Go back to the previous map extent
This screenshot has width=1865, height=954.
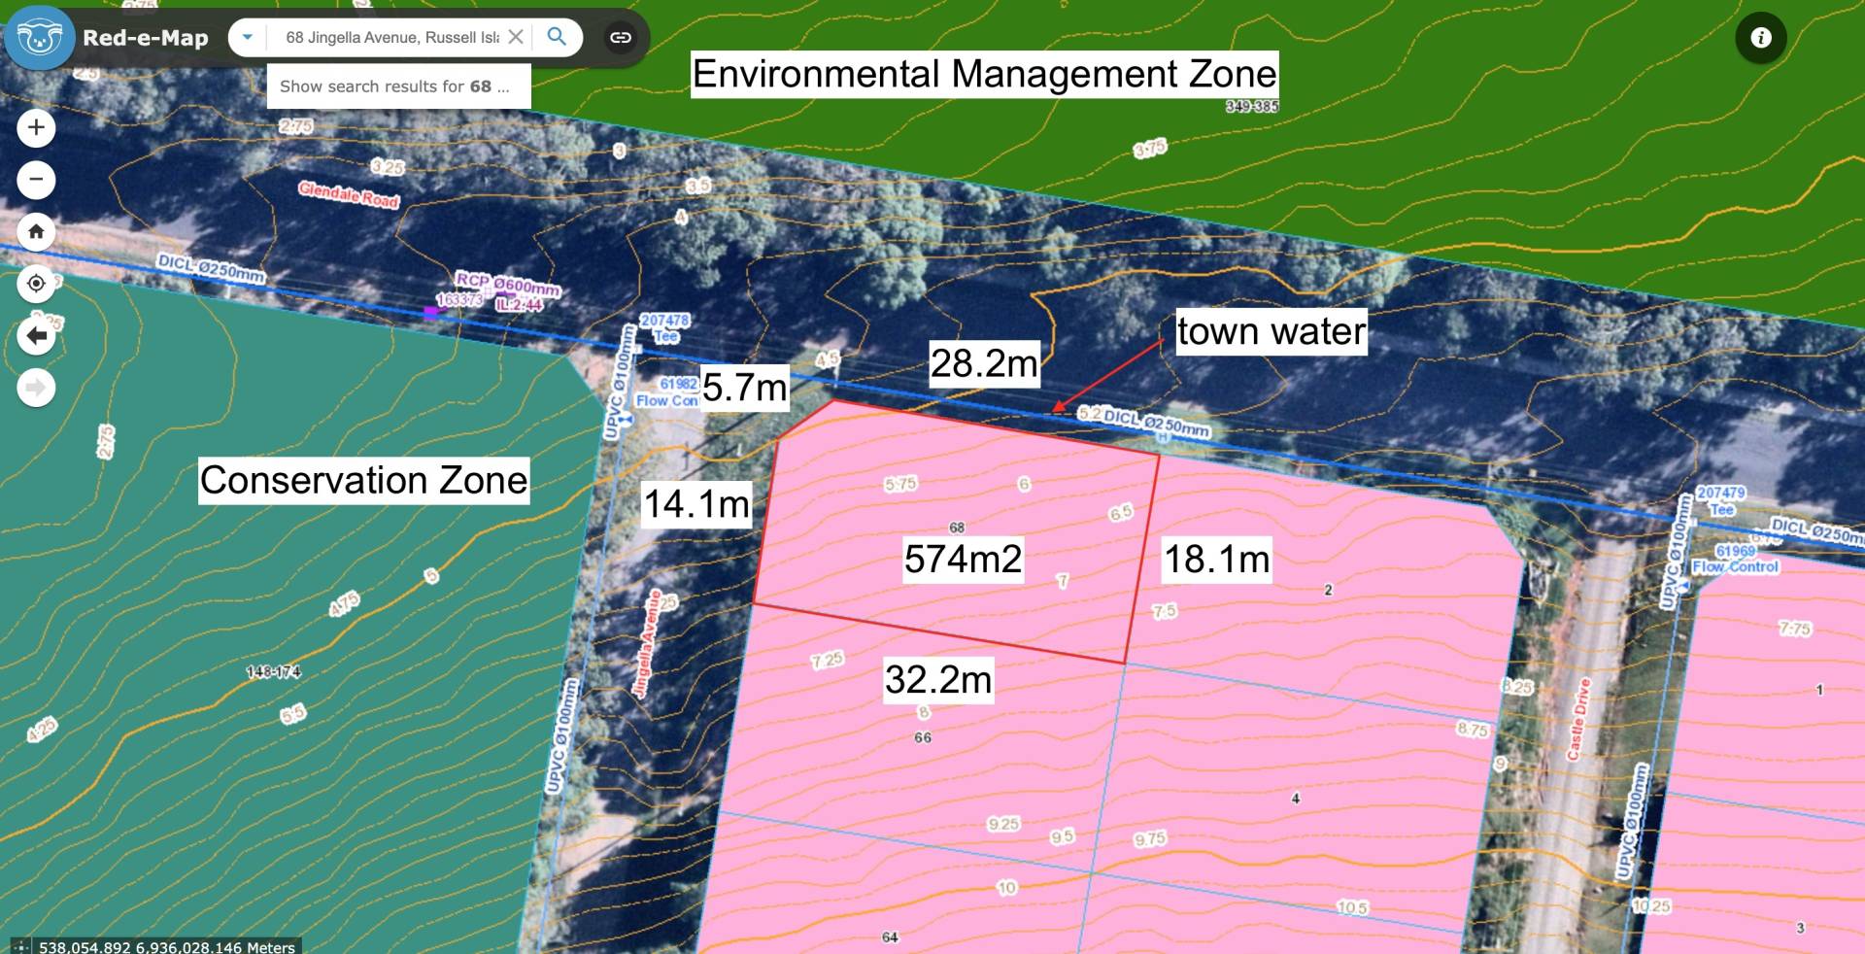[x=36, y=336]
